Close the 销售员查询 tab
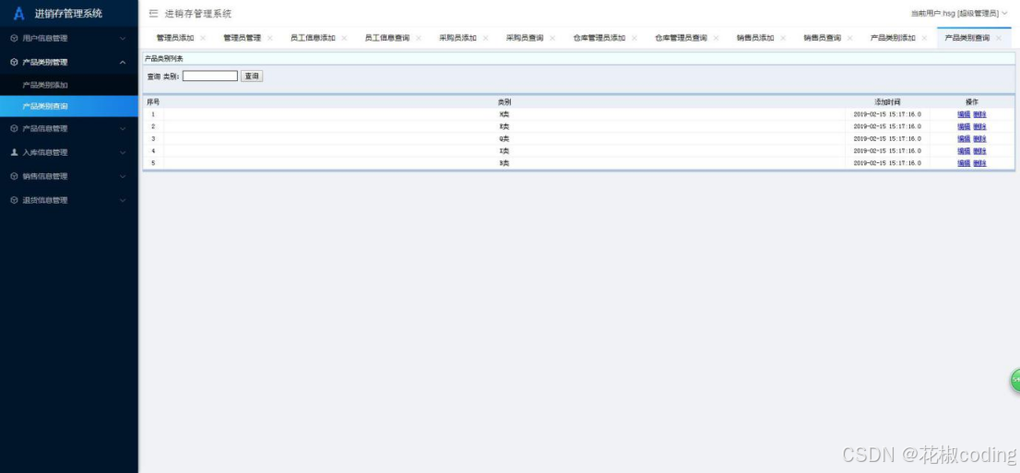This screenshot has height=473, width=1020. (849, 38)
